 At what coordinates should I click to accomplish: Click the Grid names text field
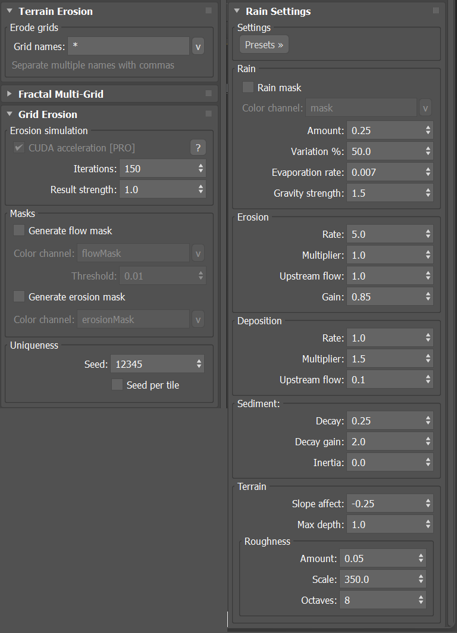coord(128,46)
